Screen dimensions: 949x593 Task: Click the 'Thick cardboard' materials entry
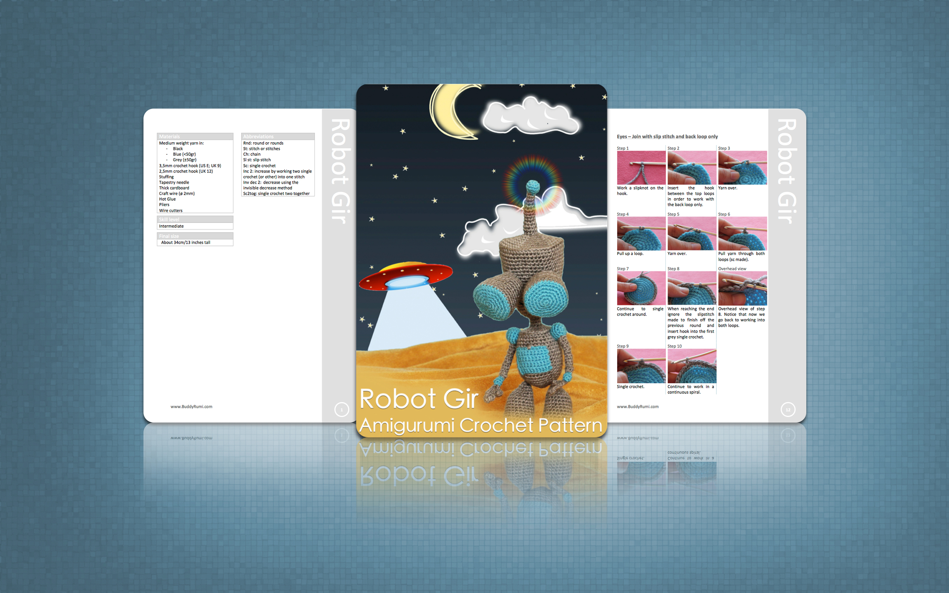point(174,188)
